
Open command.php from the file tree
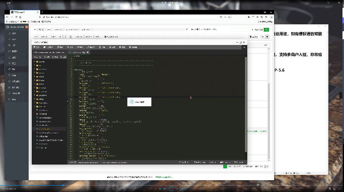(45, 118)
